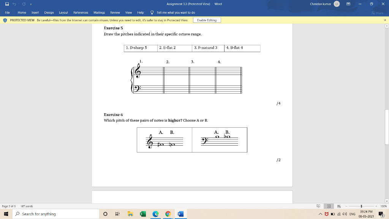This screenshot has height=219, width=389.
Task: Click the Word taskbar icon
Action: [180, 214]
